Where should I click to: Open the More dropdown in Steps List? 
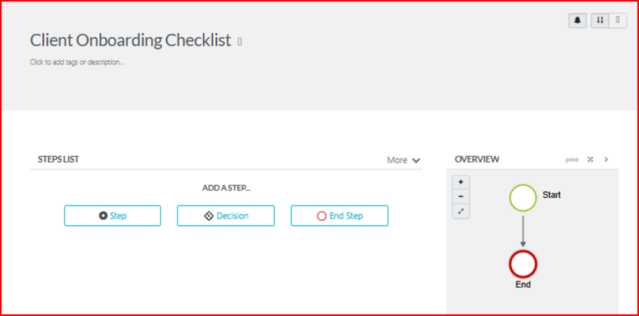coord(403,160)
